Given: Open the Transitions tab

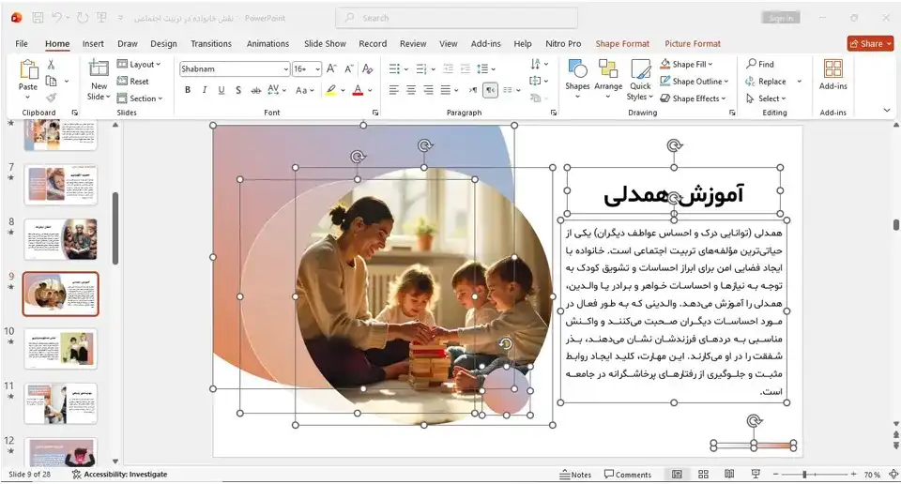Looking at the screenshot, I should [211, 44].
